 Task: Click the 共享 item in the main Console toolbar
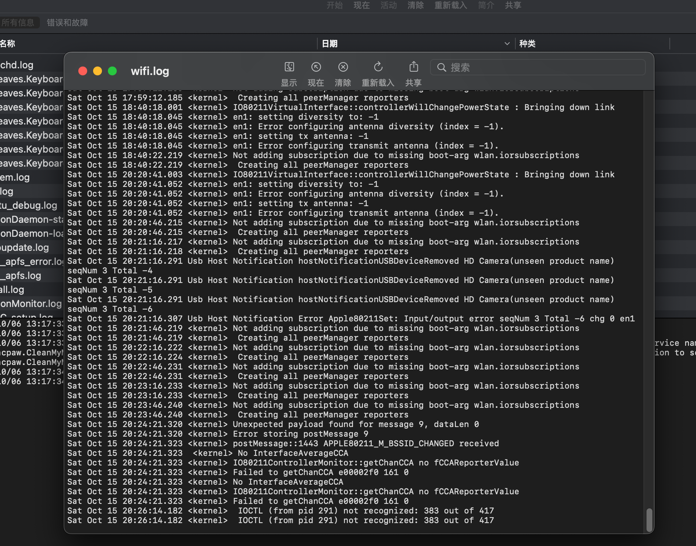coord(514,5)
